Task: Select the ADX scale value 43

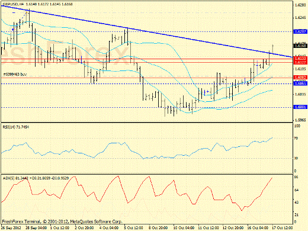Action: click(296, 203)
